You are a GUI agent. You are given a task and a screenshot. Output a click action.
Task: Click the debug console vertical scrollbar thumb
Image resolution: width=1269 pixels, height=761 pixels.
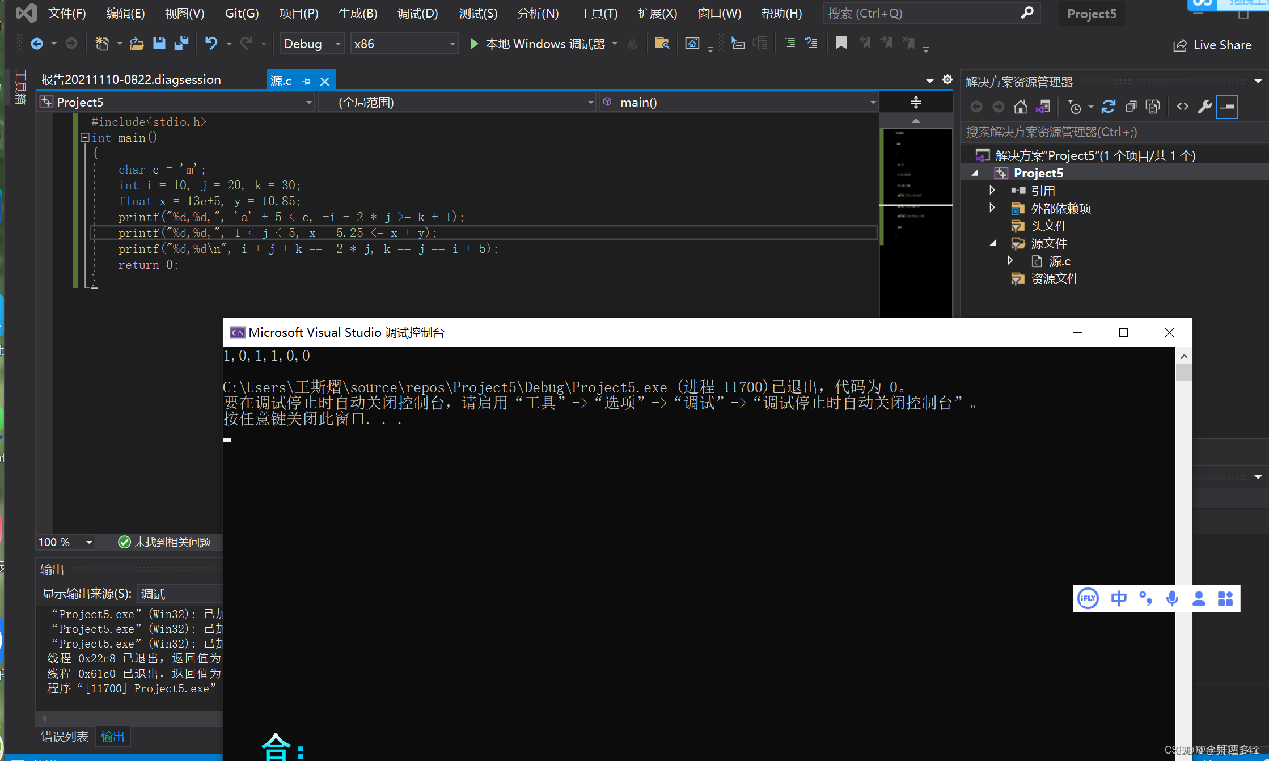coord(1183,373)
